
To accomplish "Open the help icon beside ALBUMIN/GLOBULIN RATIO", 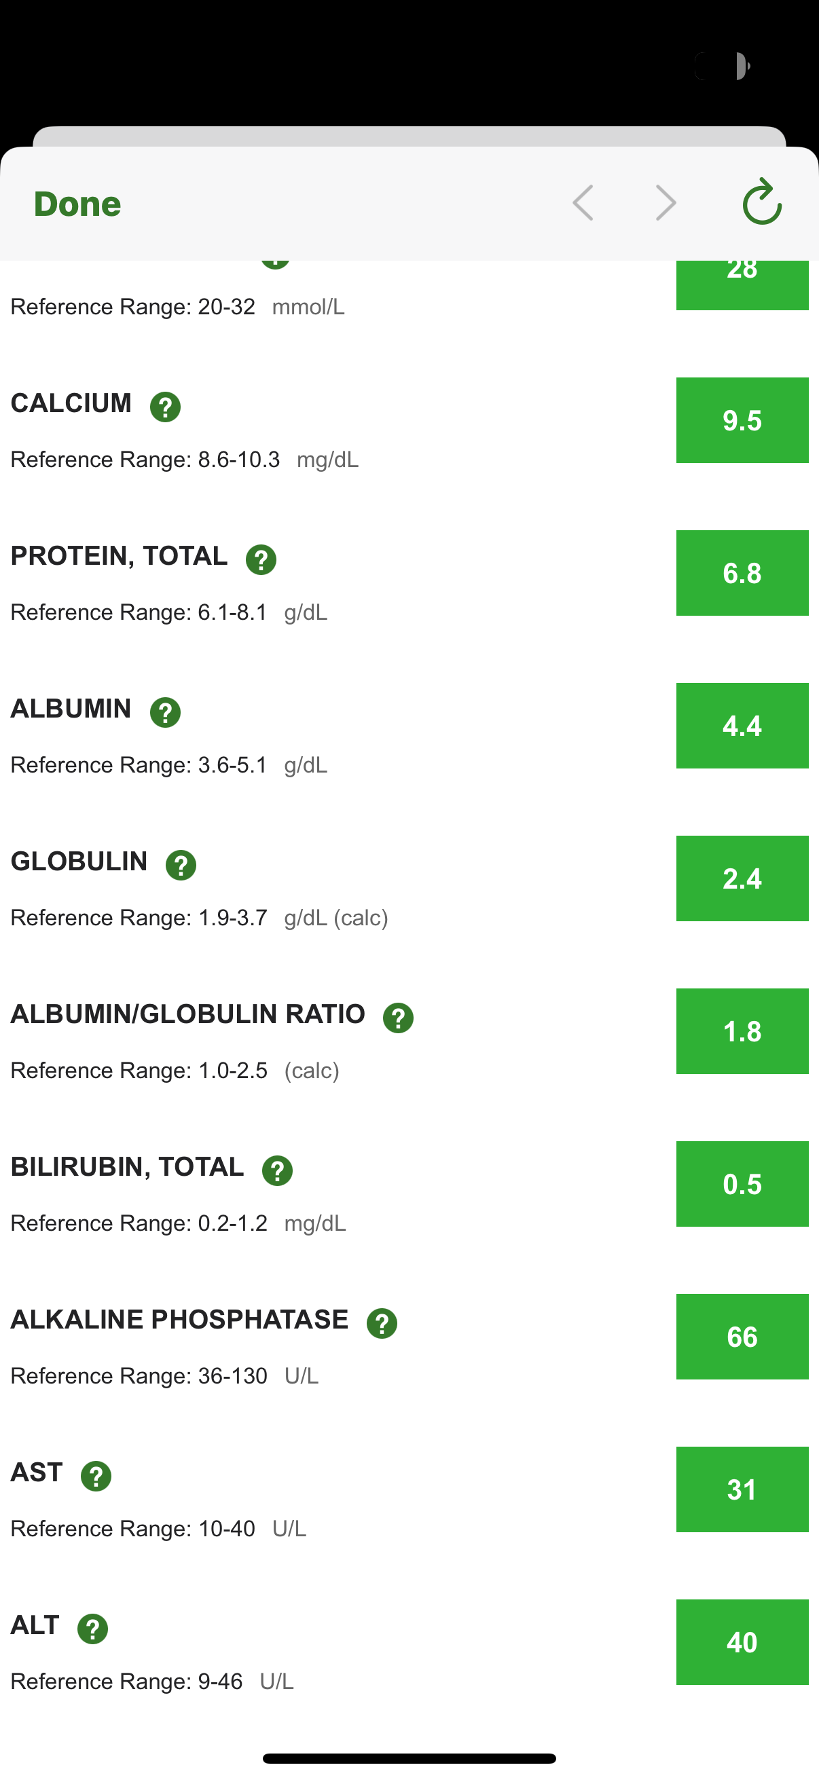I will coord(398,1017).
